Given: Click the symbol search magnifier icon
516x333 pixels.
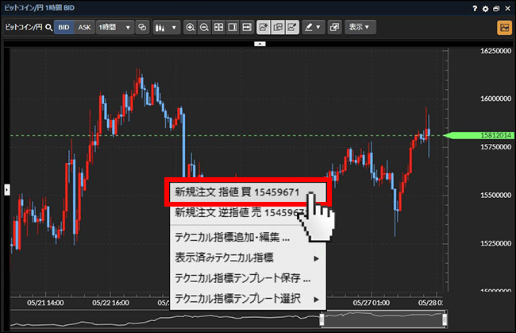Looking at the screenshot, I should click(49, 27).
